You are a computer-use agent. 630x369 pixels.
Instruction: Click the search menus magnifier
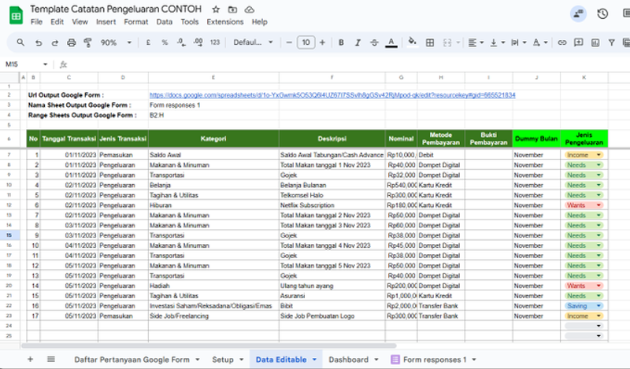coord(20,42)
